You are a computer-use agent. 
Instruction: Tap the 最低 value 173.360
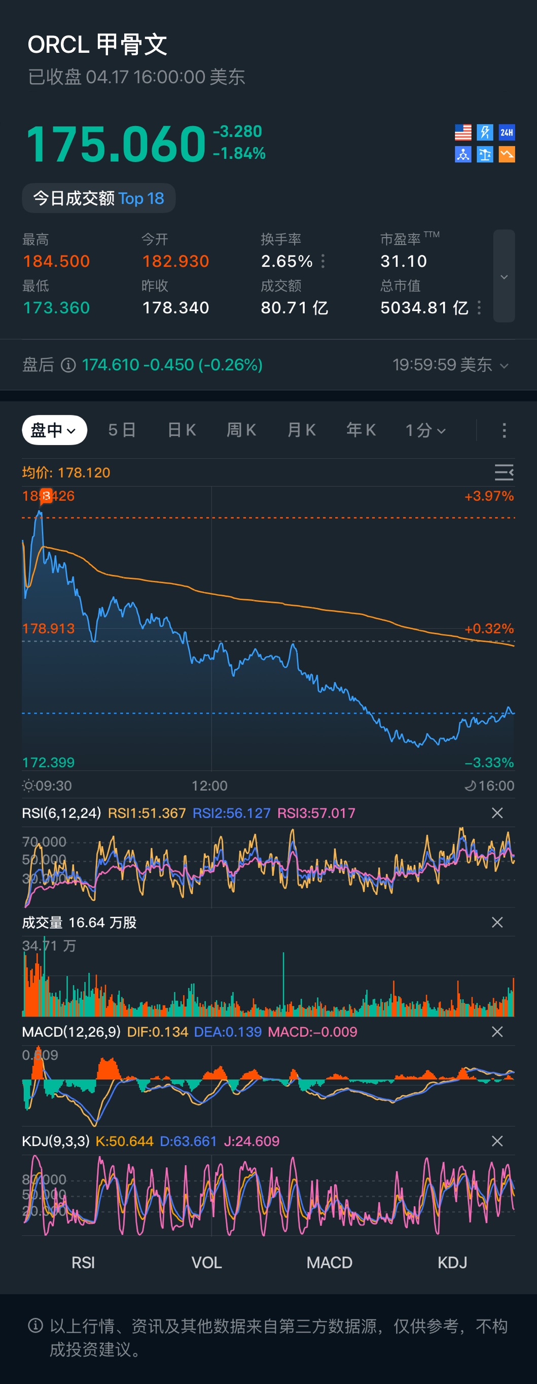click(x=56, y=308)
